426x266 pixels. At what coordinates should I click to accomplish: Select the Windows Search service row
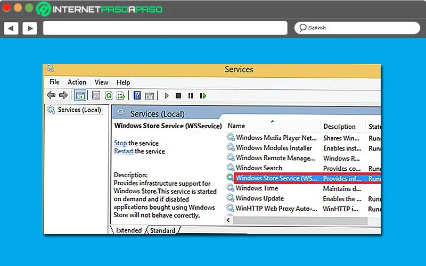[x=303, y=168]
